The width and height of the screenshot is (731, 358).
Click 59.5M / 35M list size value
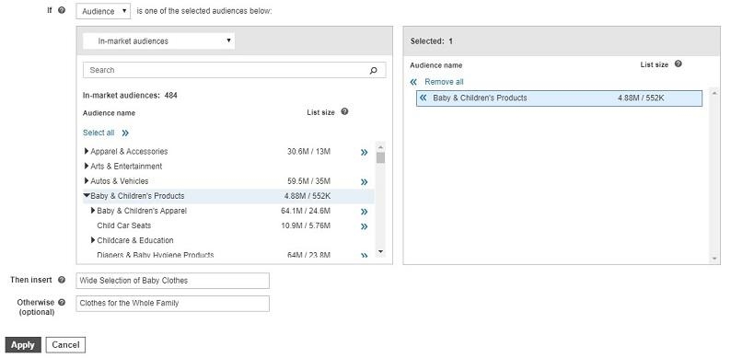click(308, 181)
